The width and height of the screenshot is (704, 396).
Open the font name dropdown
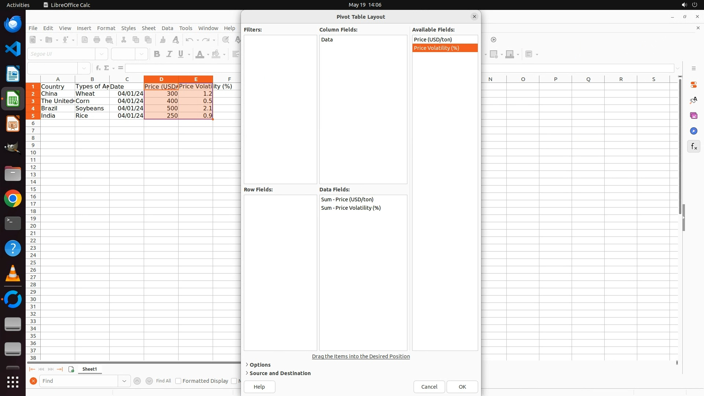(x=102, y=54)
